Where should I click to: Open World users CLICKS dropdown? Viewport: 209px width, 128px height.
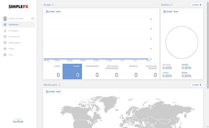pyautogui.click(x=197, y=85)
